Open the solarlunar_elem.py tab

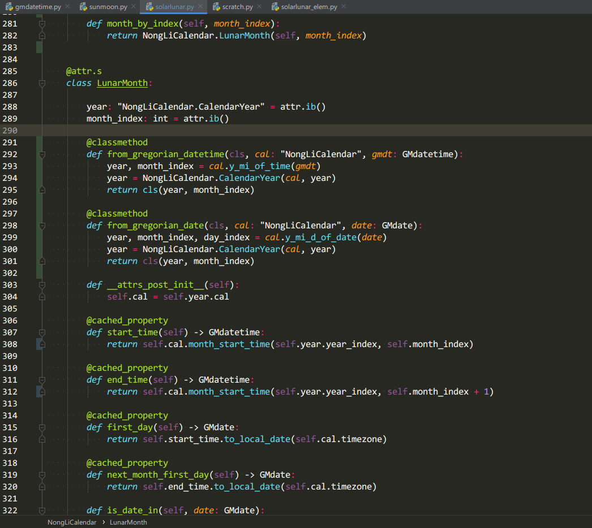(x=309, y=7)
